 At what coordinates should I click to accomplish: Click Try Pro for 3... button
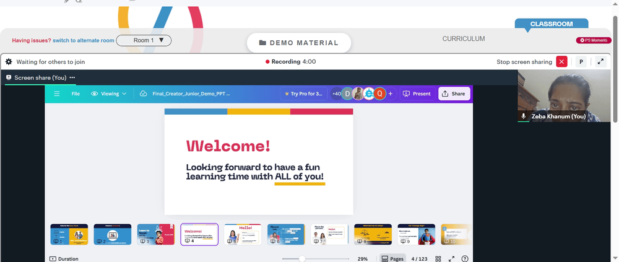pos(303,94)
